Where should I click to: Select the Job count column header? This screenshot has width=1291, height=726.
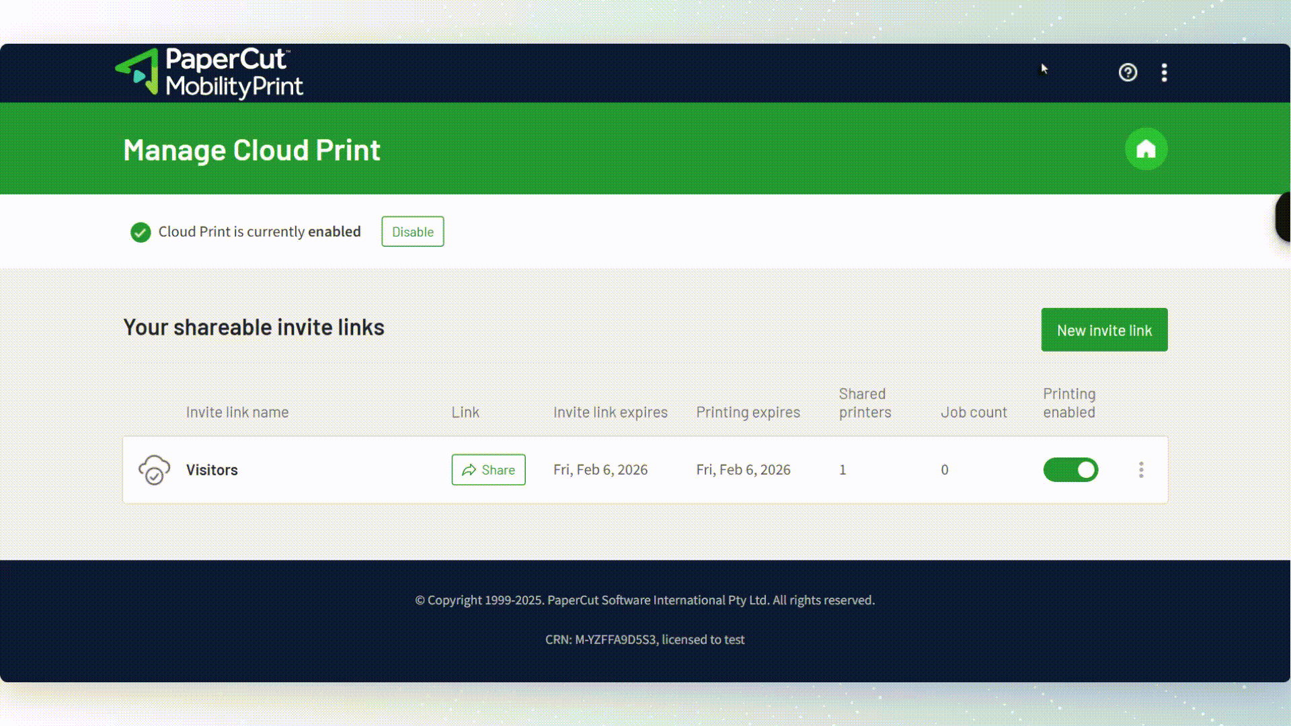[974, 412]
